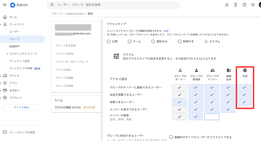Select the 公開 access type radio button
261x142 pixels.
[x=109, y=41]
